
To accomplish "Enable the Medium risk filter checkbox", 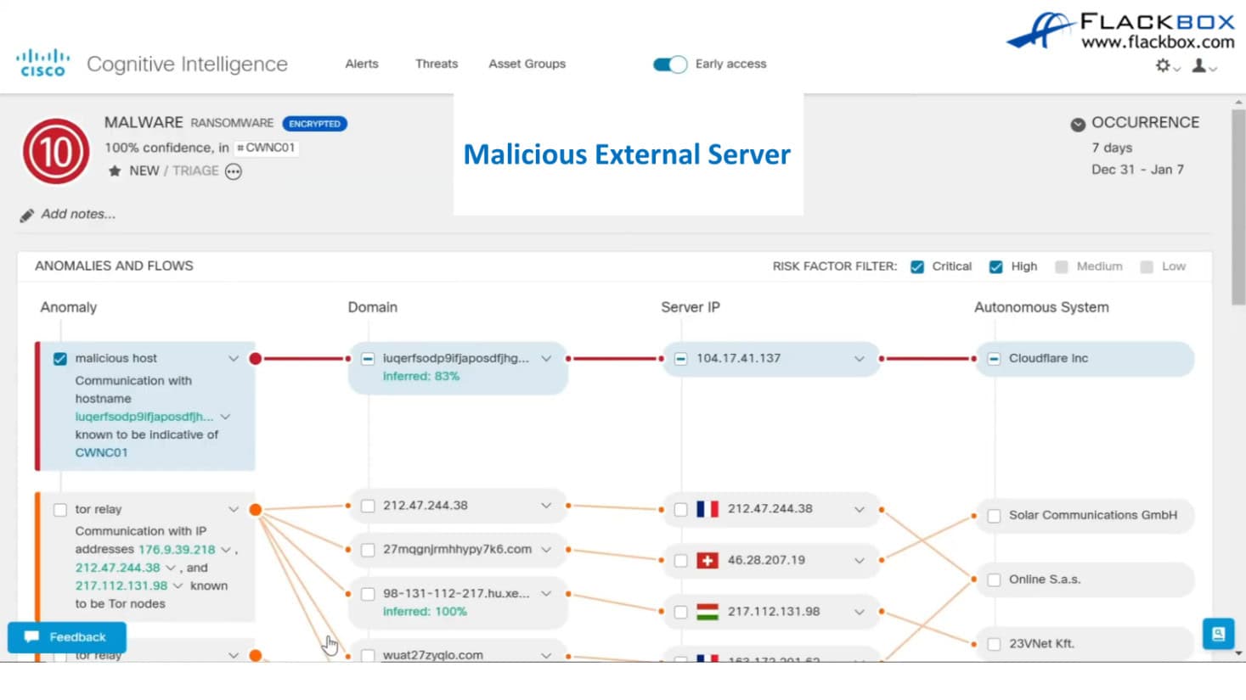I will tap(1061, 266).
